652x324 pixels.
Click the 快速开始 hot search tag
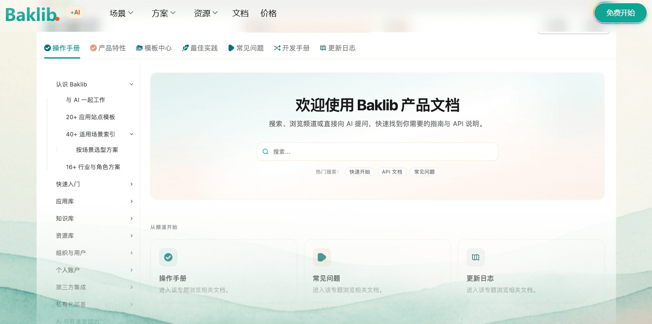(360, 172)
